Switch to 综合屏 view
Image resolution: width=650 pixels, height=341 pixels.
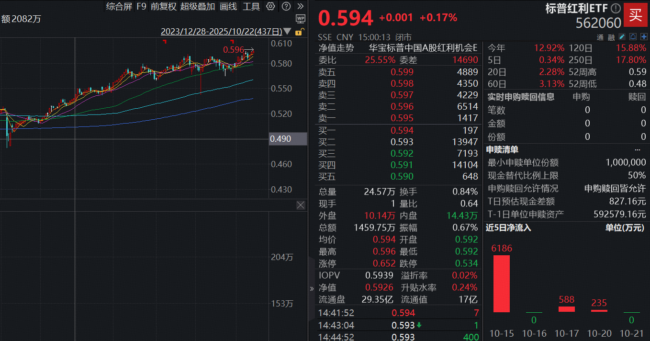(x=119, y=6)
